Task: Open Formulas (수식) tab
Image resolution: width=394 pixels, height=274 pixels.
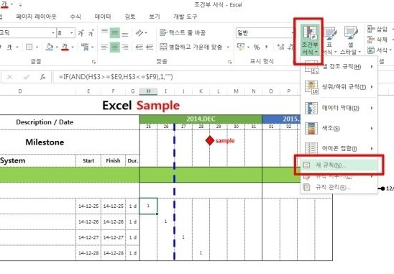Action: (x=75, y=17)
